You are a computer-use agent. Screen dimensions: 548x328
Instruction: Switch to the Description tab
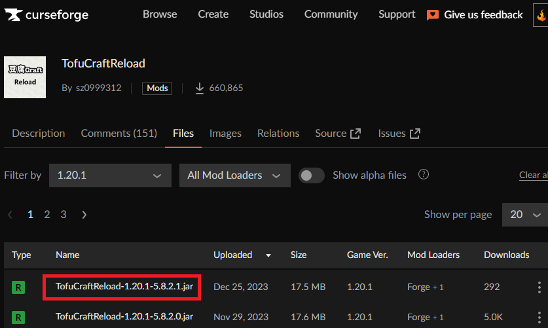pyautogui.click(x=39, y=133)
